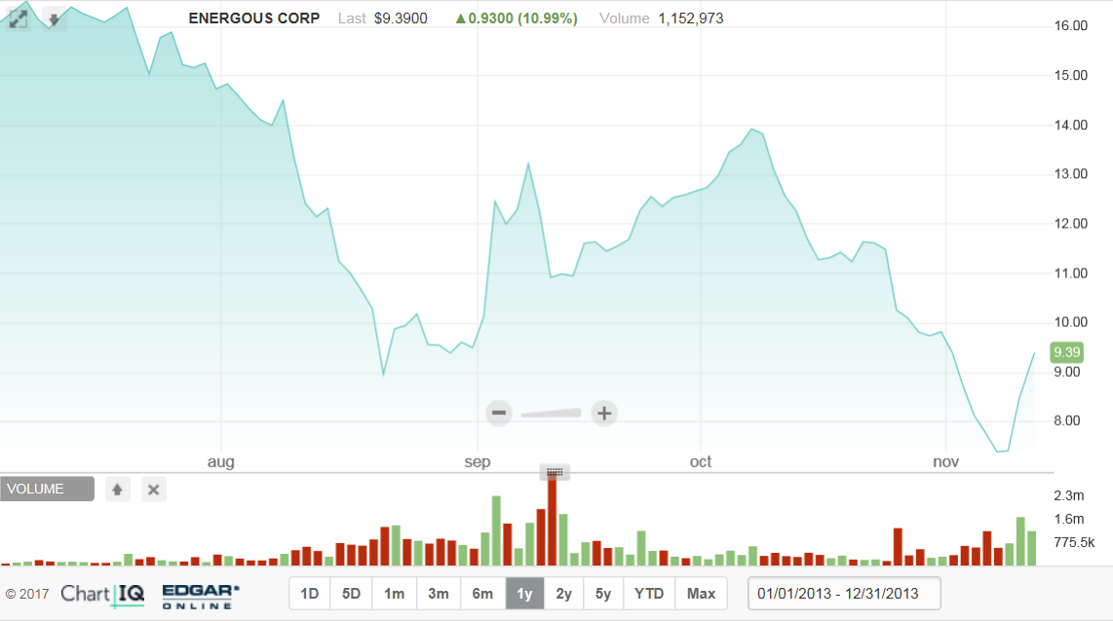This screenshot has width=1113, height=621.
Task: Select the 1D range
Action: pos(310,594)
